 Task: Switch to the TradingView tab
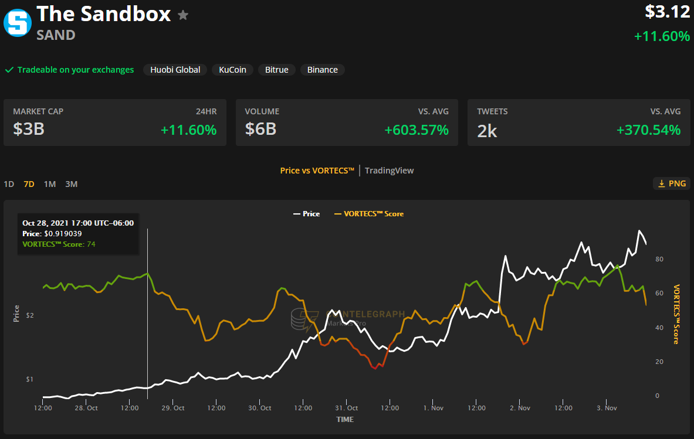[x=389, y=171]
